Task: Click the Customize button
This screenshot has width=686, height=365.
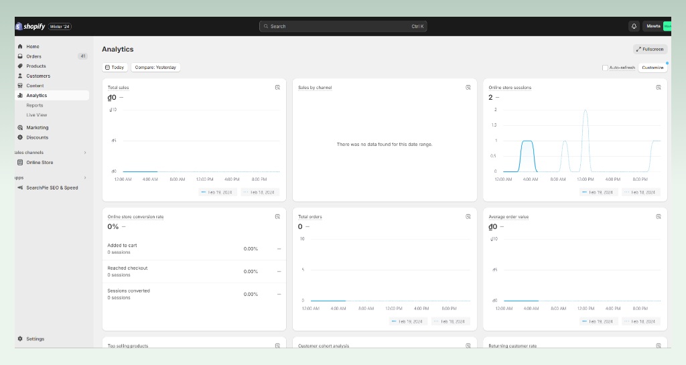Action: pyautogui.click(x=653, y=68)
